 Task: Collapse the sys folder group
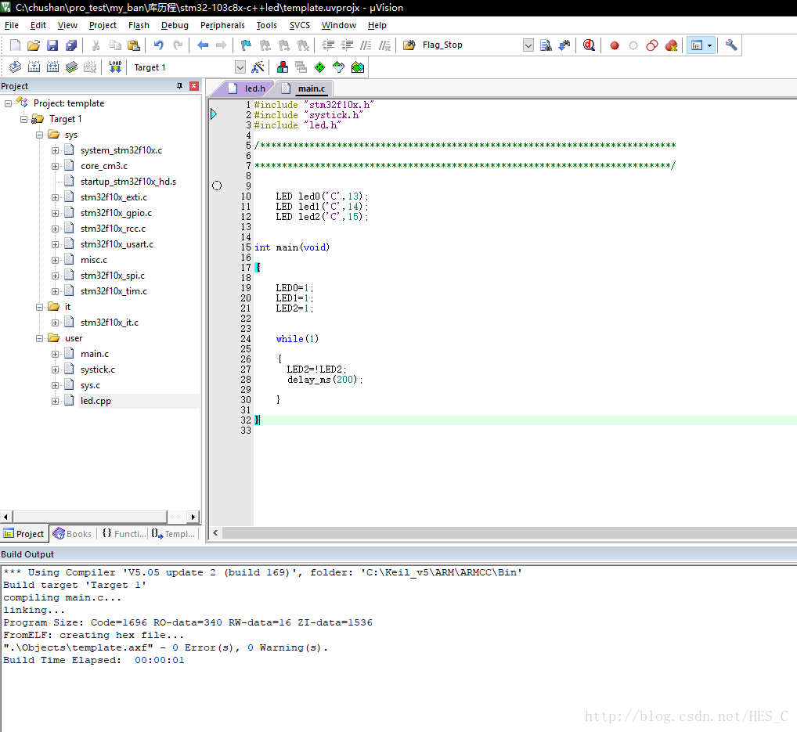click(40, 135)
